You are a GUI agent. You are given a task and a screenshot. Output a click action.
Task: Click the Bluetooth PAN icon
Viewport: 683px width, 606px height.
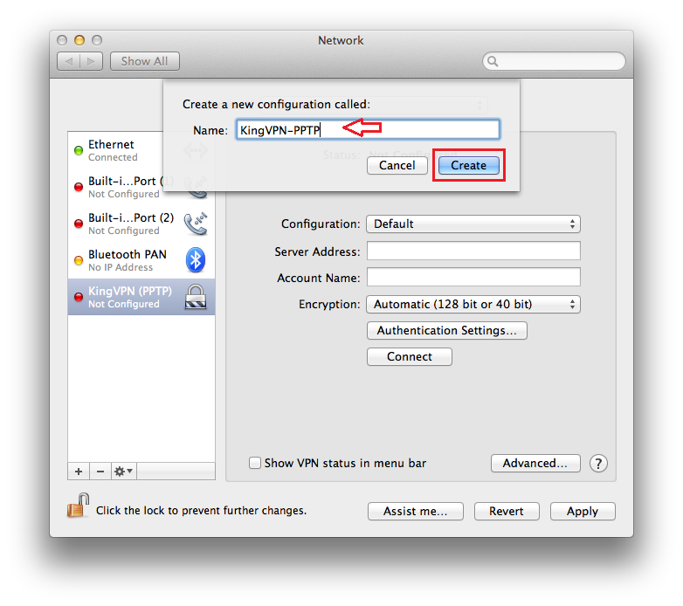[x=196, y=260]
